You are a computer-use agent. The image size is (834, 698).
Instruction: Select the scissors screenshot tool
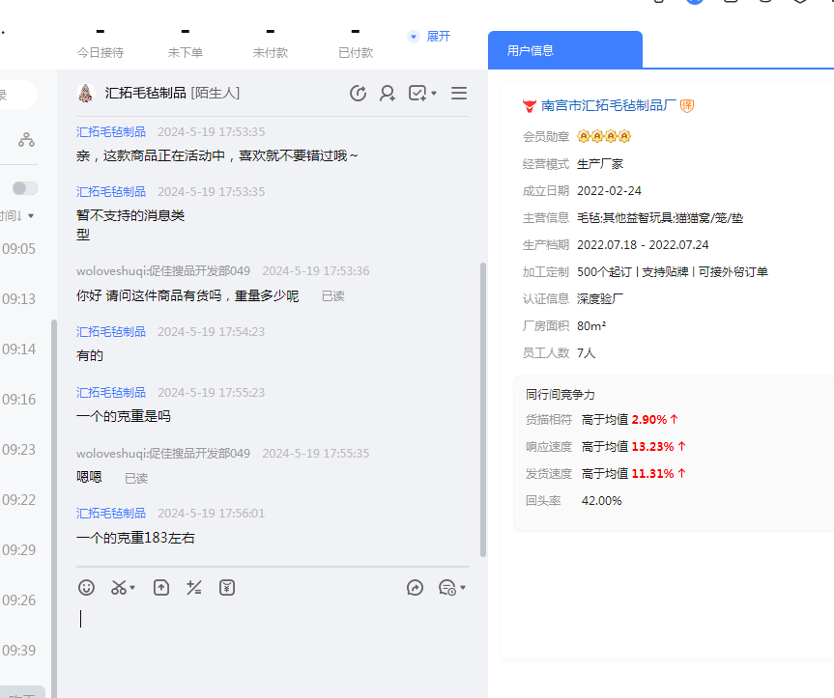119,587
